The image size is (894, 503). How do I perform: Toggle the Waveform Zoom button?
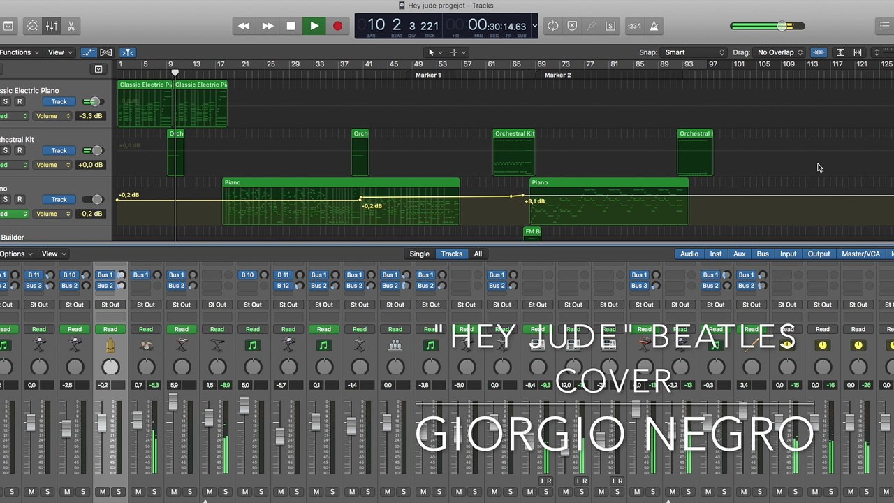819,52
